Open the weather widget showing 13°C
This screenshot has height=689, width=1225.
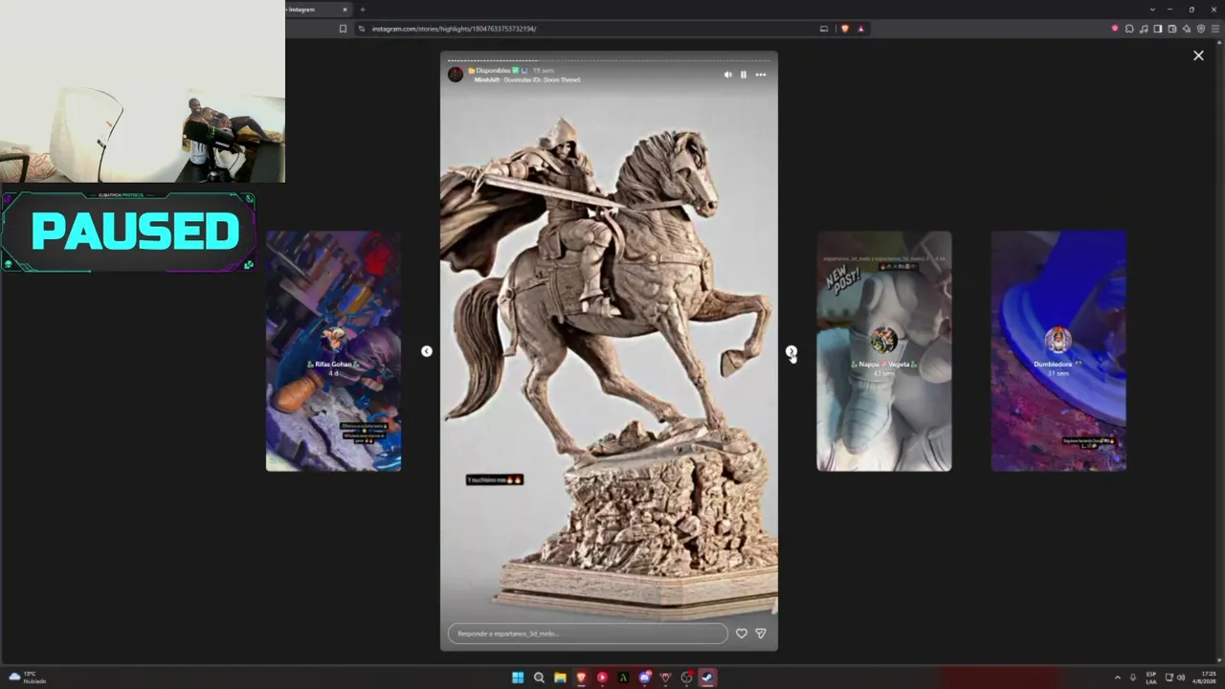[28, 678]
